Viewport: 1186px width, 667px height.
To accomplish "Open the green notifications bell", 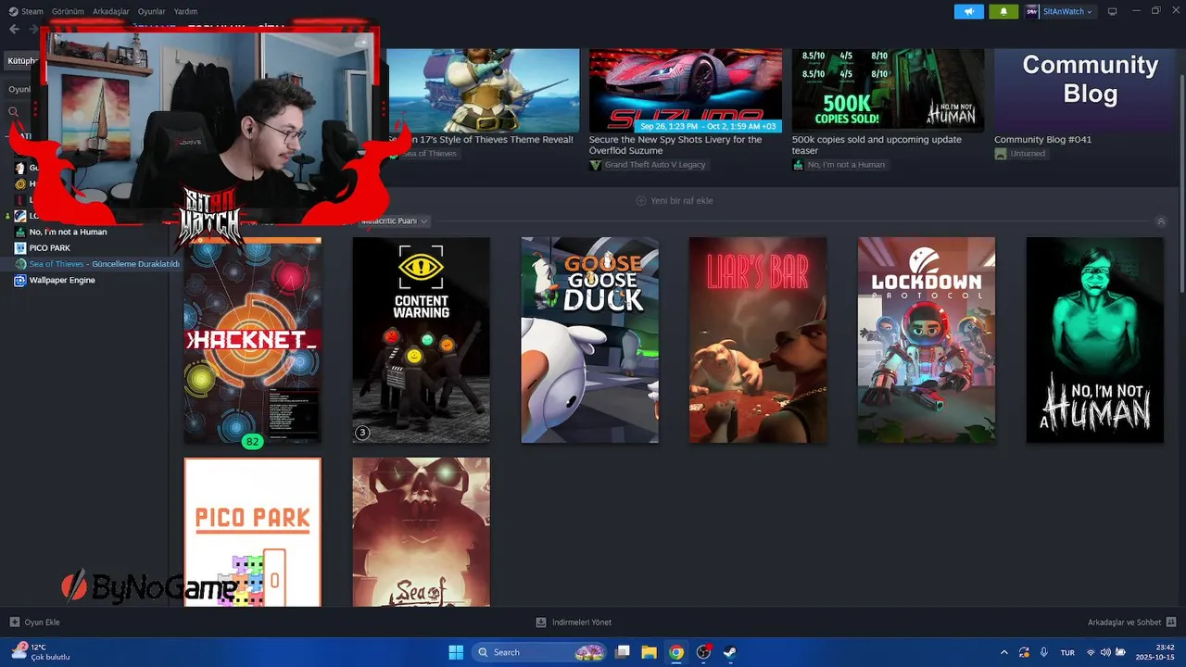I will coord(1003,11).
